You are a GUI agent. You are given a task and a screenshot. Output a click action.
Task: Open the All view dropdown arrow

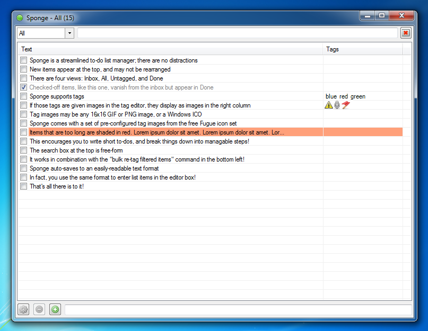coord(69,33)
